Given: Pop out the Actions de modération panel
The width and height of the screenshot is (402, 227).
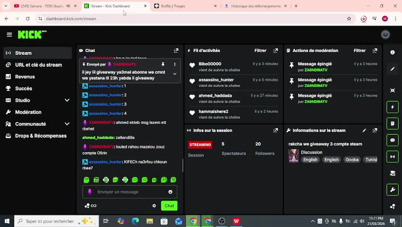Looking at the screenshot, I should point(375,50).
